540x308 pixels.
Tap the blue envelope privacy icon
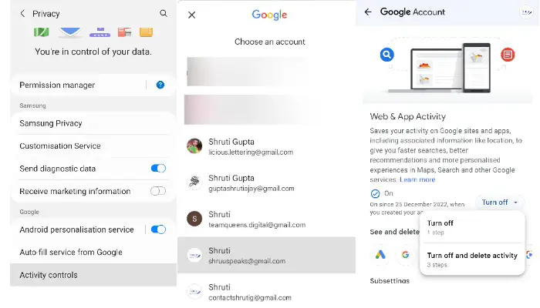point(70,32)
